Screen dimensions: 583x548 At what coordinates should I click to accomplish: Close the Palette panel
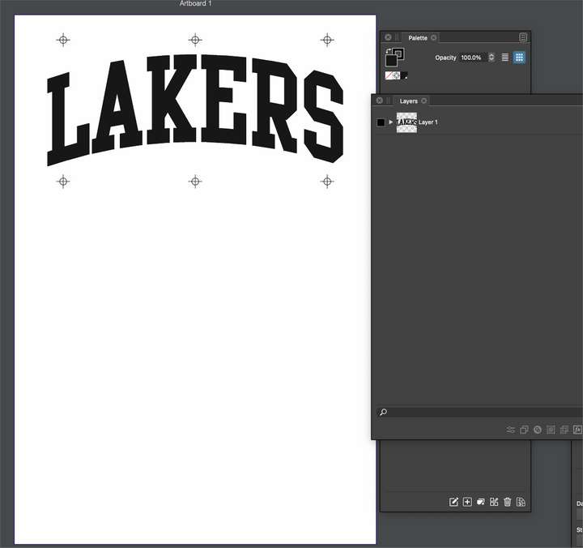click(x=388, y=37)
